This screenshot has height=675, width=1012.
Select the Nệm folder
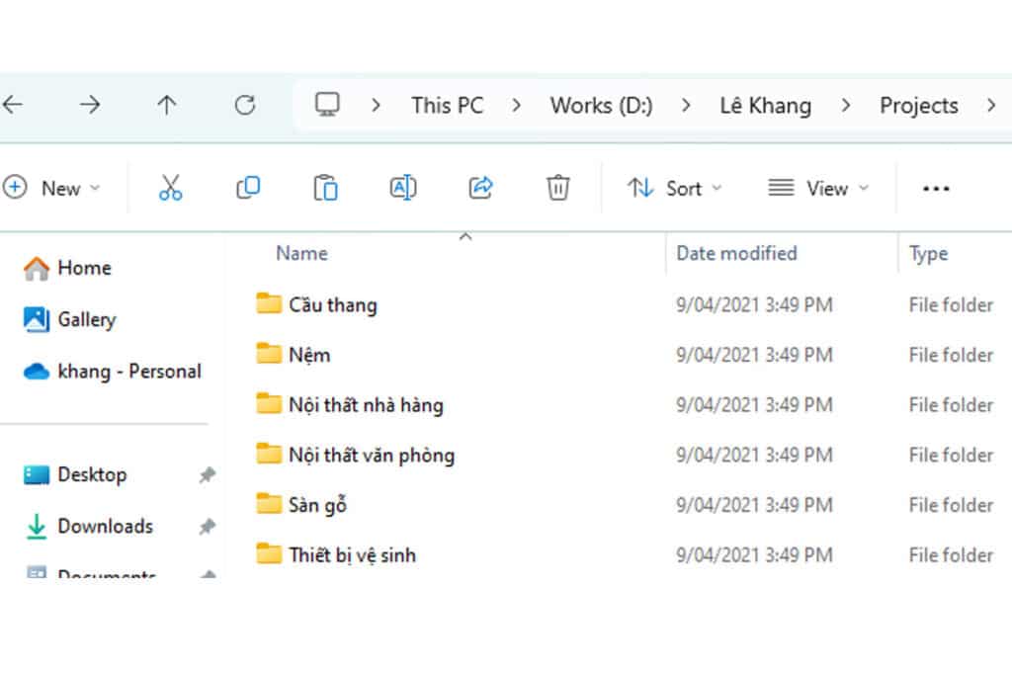click(x=309, y=355)
